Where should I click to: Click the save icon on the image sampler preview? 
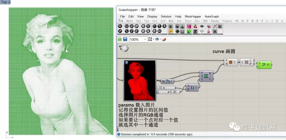[126, 63]
